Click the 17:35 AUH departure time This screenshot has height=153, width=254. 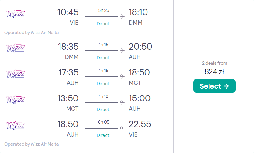68,72
